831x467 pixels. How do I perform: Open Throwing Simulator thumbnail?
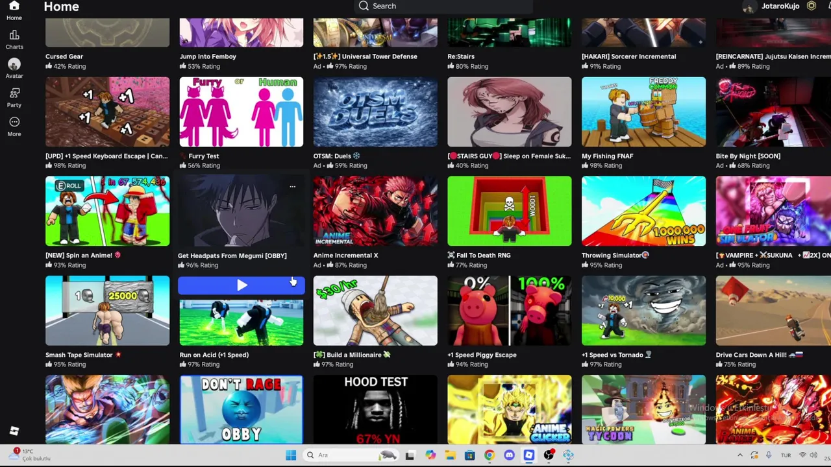click(643, 211)
